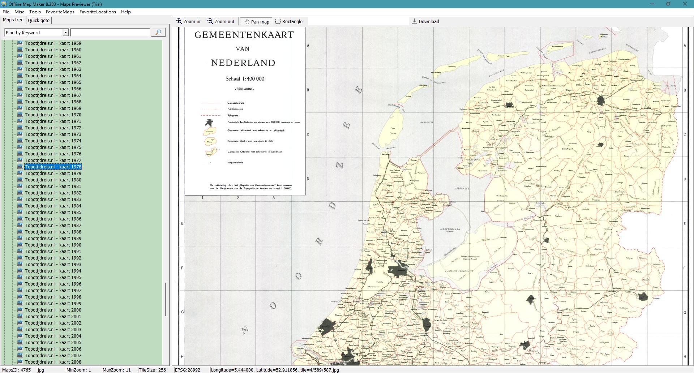Select the Maps tree tab
The width and height of the screenshot is (694, 373).
(x=13, y=20)
